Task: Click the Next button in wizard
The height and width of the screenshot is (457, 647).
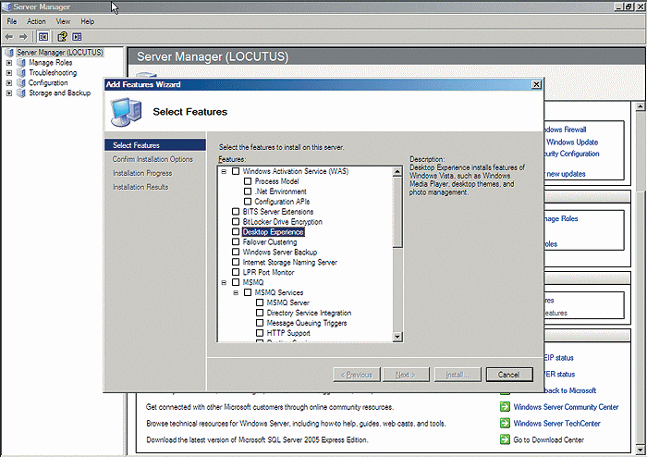Action: pyautogui.click(x=406, y=375)
